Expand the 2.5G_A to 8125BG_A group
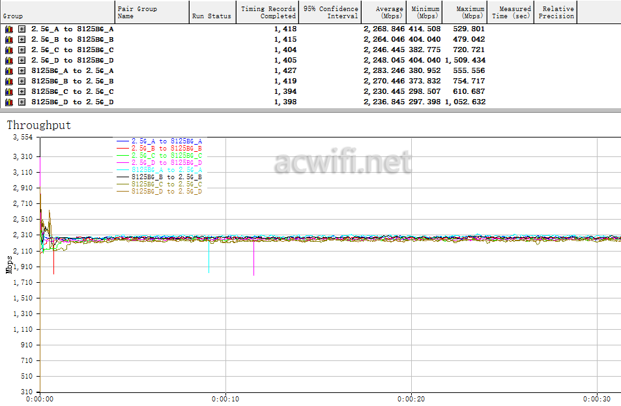Image resolution: width=621 pixels, height=406 pixels. [x=22, y=29]
